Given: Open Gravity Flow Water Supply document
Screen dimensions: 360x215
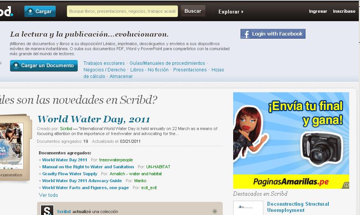Looking at the screenshot, I should click(70, 174).
